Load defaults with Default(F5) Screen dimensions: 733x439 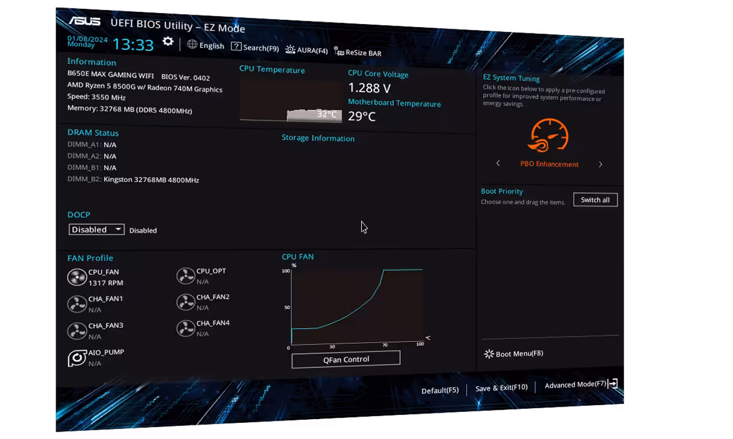click(440, 390)
